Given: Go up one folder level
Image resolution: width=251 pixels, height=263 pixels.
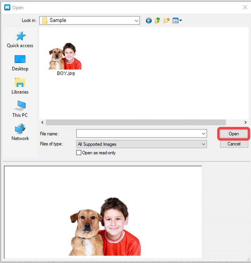Looking at the screenshot, I should (x=157, y=20).
